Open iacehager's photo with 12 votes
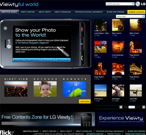This screenshot has width=146, height=135. point(118,90)
